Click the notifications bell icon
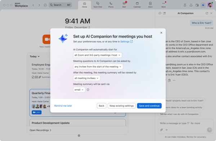The width and height of the screenshot is (216, 141). tap(191, 5)
